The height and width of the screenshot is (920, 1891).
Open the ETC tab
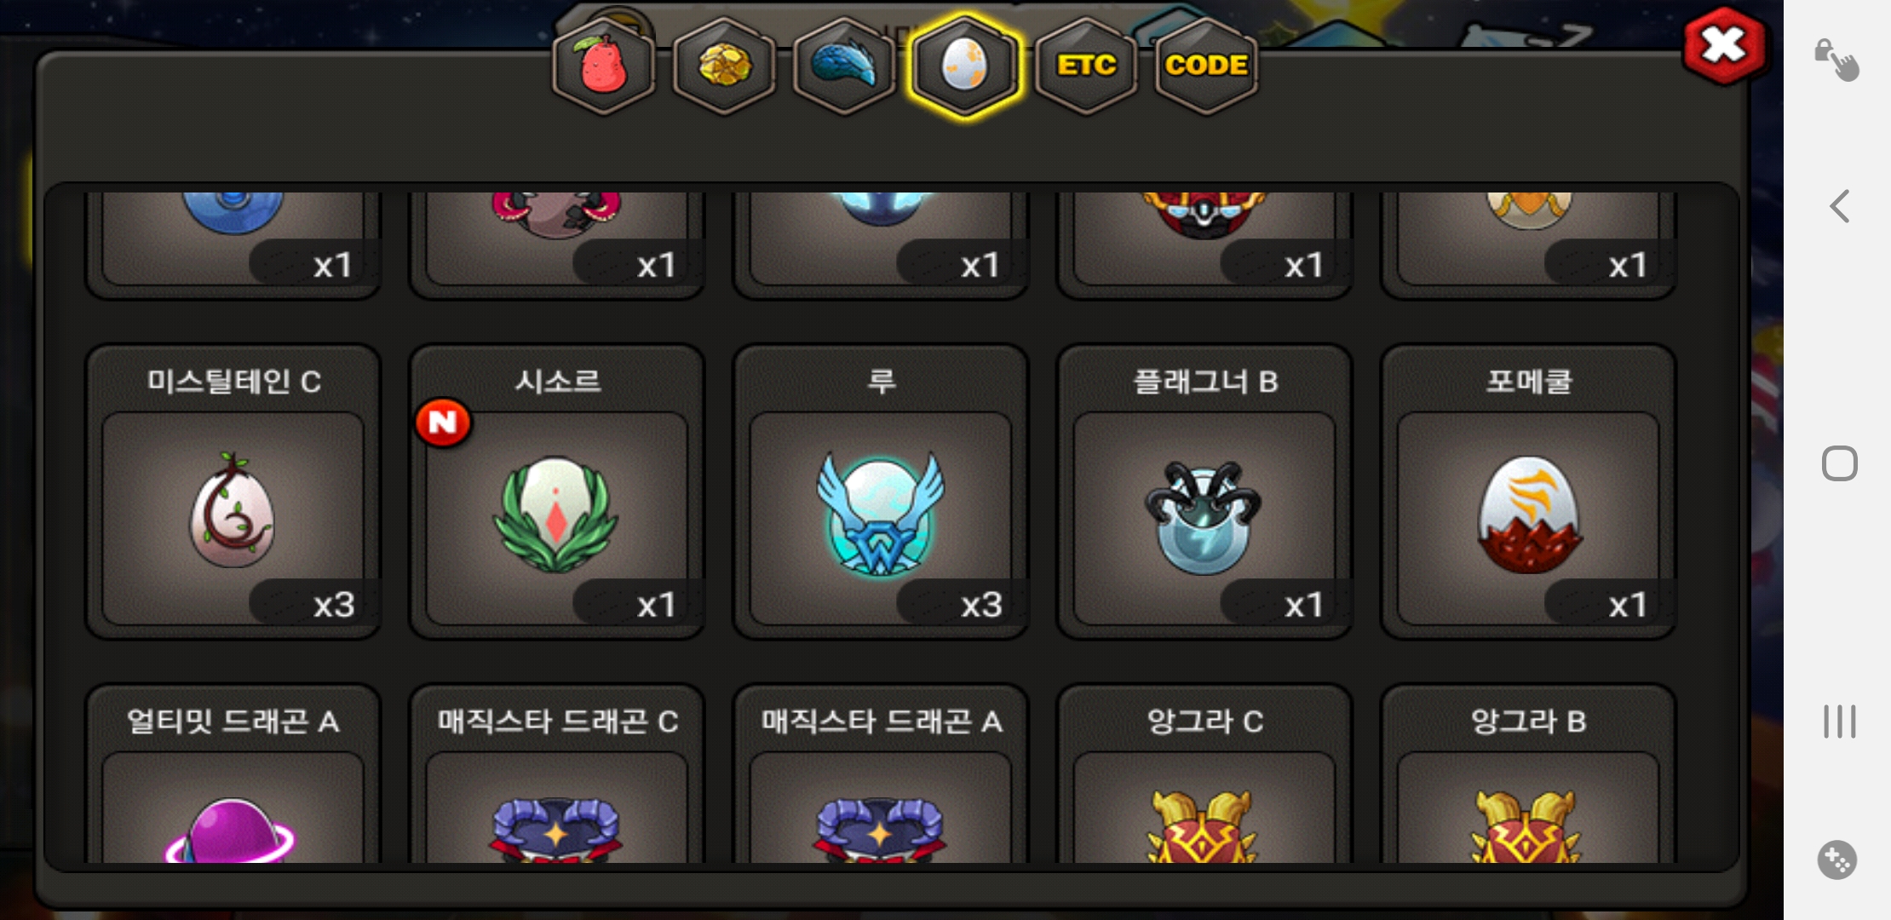[x=1086, y=66]
